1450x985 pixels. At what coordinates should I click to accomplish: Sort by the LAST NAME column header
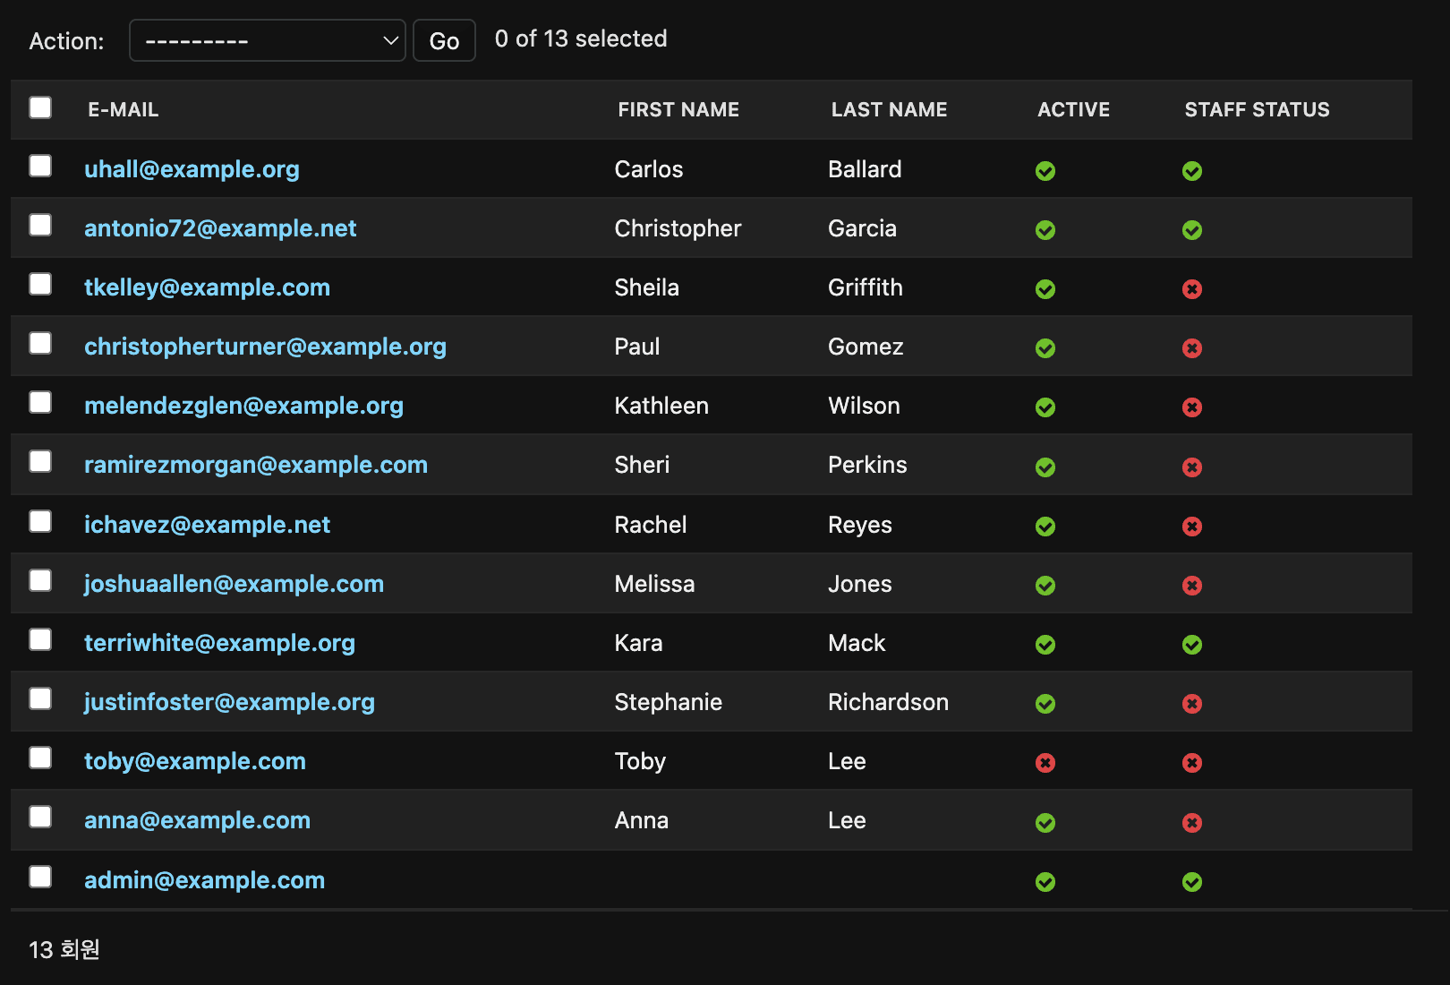(889, 109)
